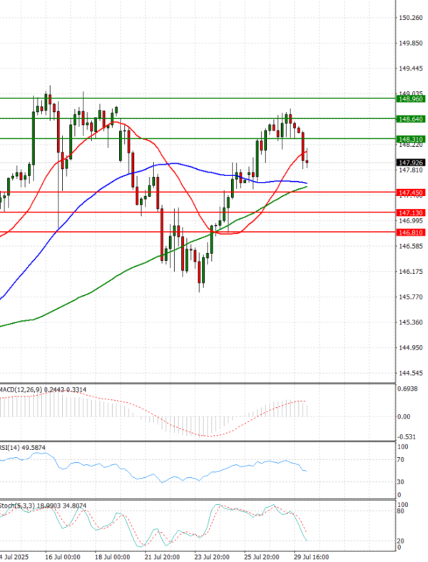
Task: Click the 144.950 price axis value
Action: point(411,347)
